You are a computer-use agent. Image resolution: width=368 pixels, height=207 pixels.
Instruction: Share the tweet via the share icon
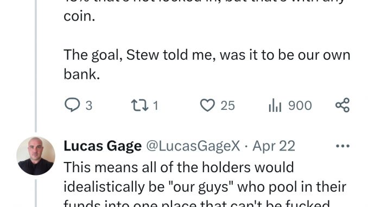click(x=342, y=105)
